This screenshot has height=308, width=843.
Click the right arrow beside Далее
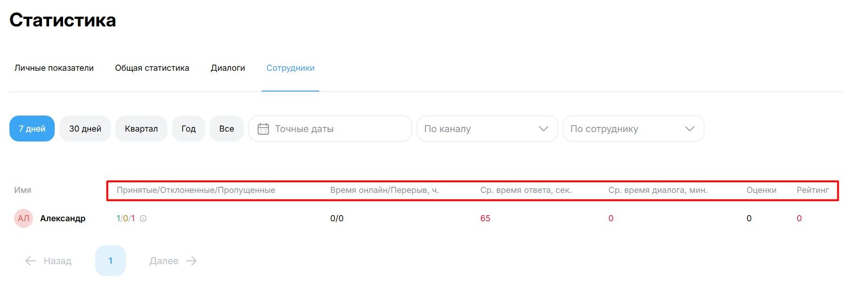point(191,261)
